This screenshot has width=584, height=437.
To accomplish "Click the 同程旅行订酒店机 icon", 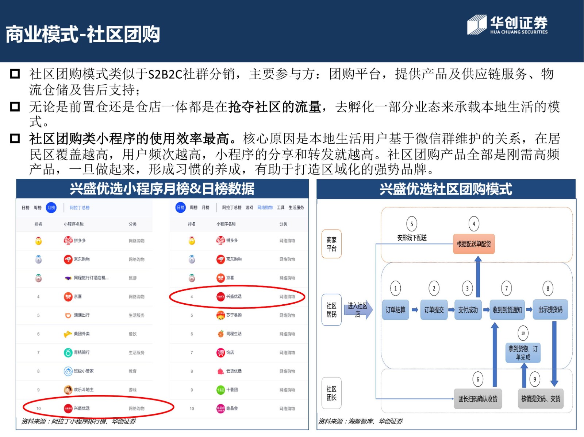I will coord(68,278).
